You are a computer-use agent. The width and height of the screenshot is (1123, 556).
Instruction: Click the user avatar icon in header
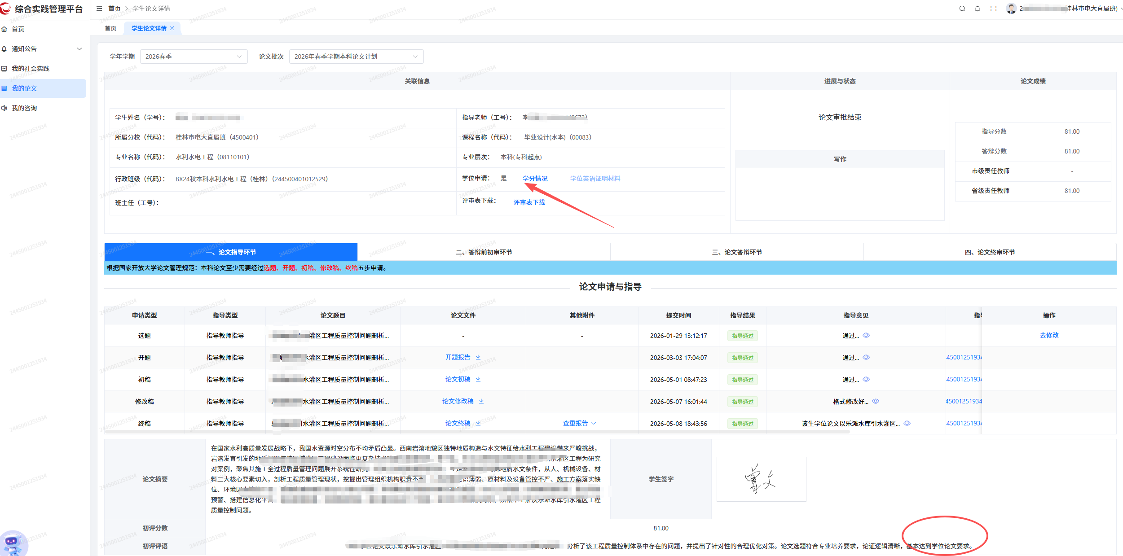tap(1011, 9)
